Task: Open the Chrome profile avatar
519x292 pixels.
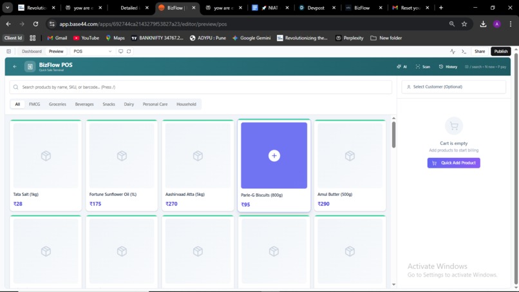Action: tap(497, 24)
